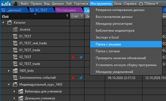166x101 pixels.
Task: Click the filter icon in Стат column
Action: (x=82, y=16)
